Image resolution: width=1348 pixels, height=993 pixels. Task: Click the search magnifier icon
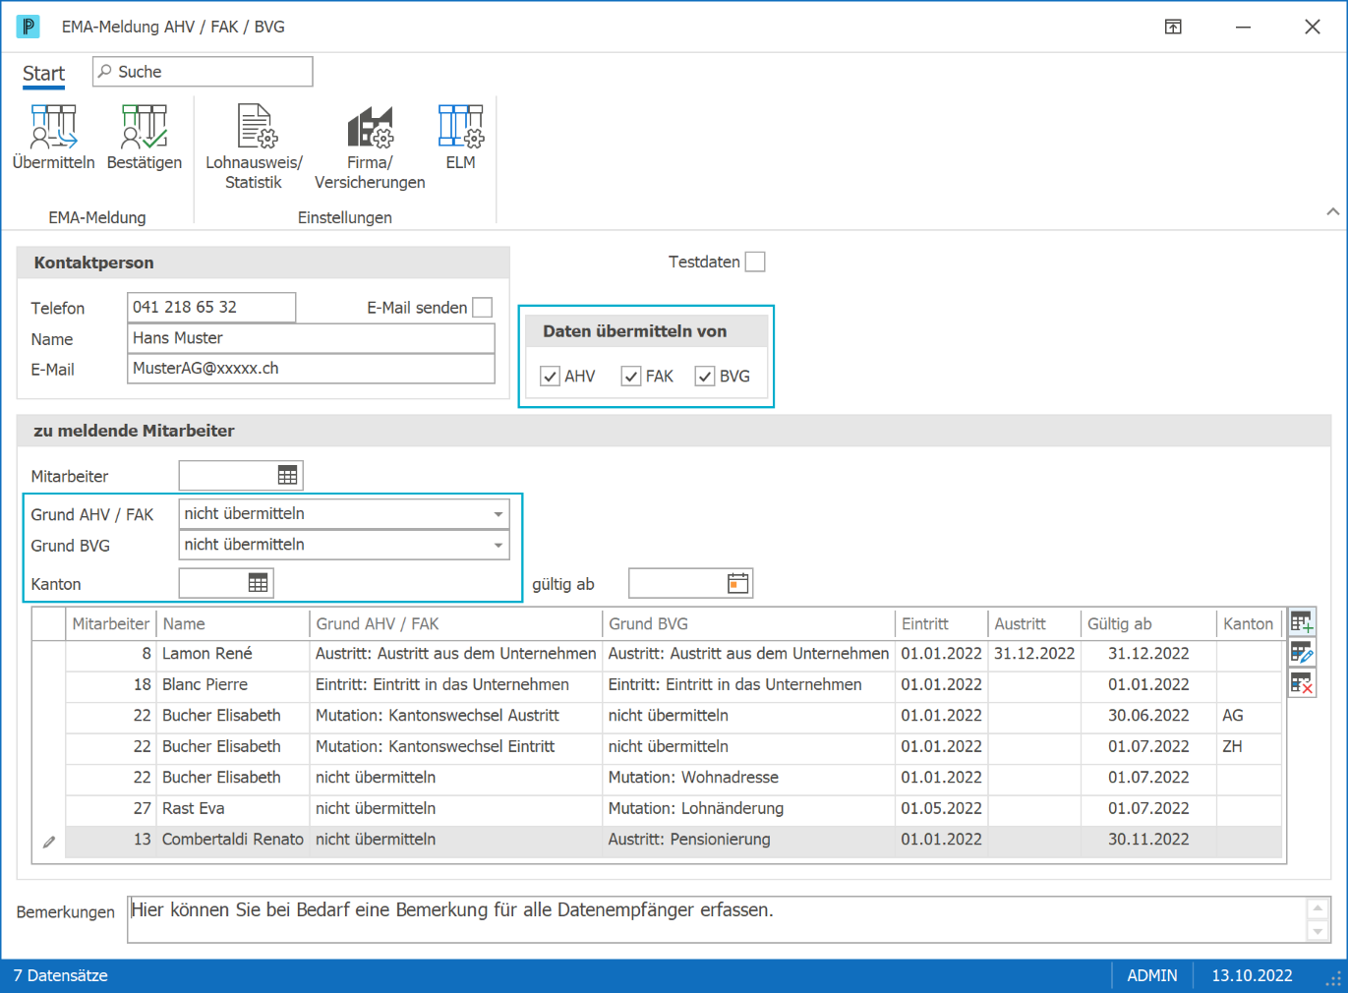tap(105, 72)
